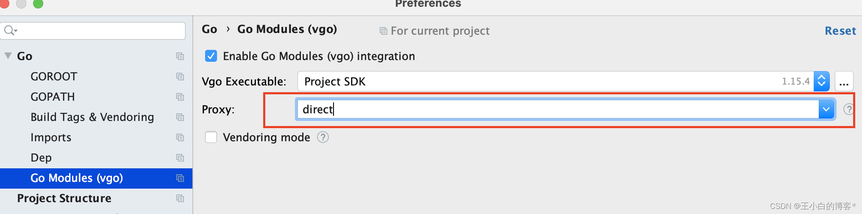This screenshot has width=862, height=214.
Task: Click the search magnifier icon in sidebar
Action: pyautogui.click(x=10, y=30)
